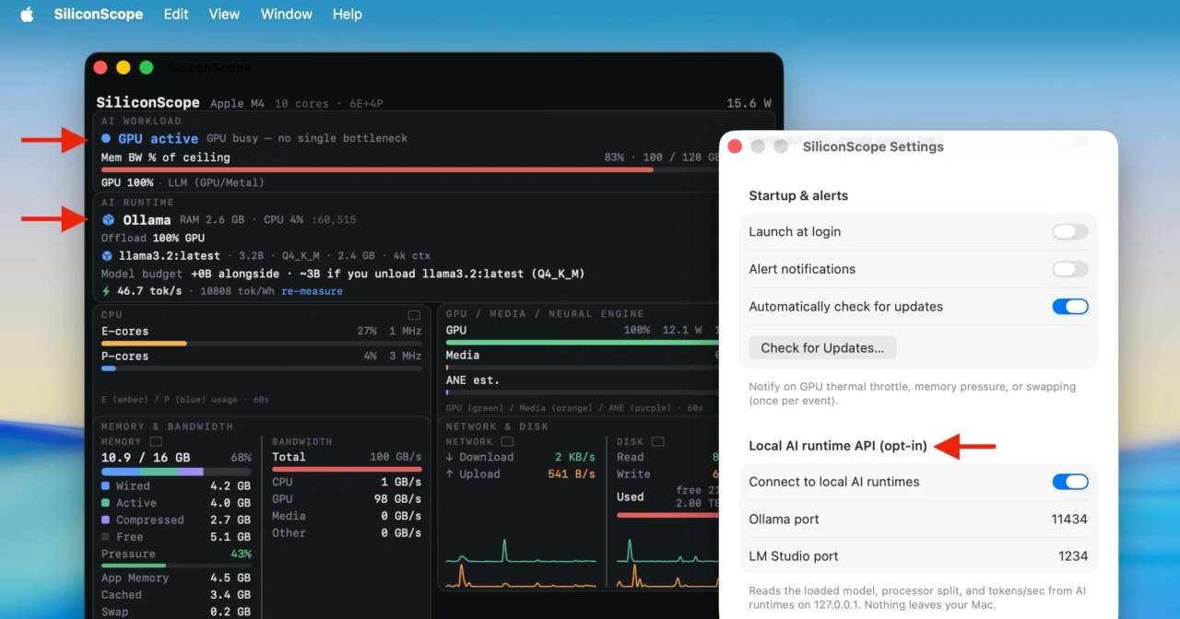Open the Edit menu
This screenshot has width=1180, height=619.
pyautogui.click(x=176, y=15)
